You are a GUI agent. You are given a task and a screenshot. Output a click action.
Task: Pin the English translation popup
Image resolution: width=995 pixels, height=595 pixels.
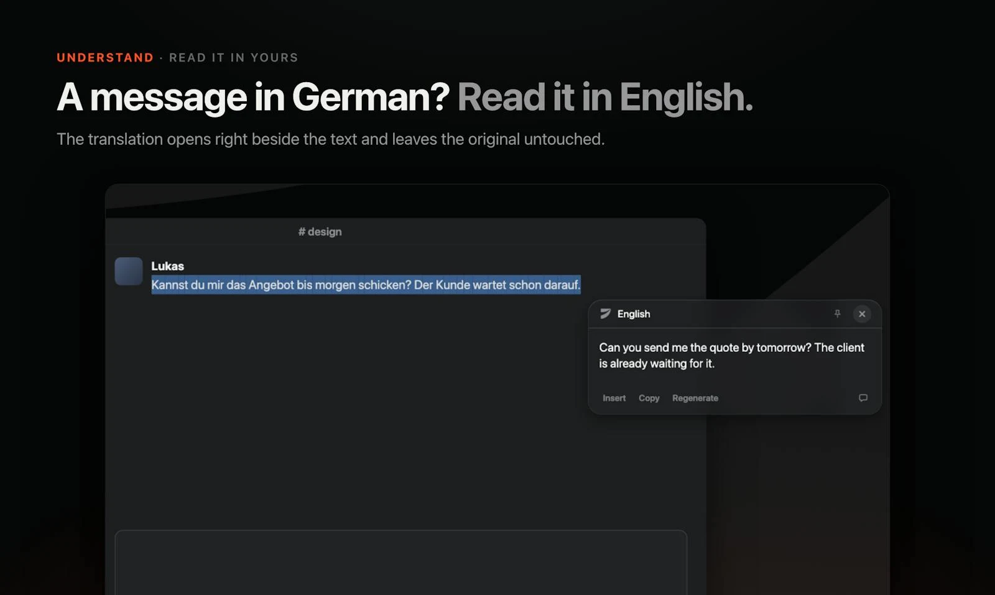[x=837, y=314]
